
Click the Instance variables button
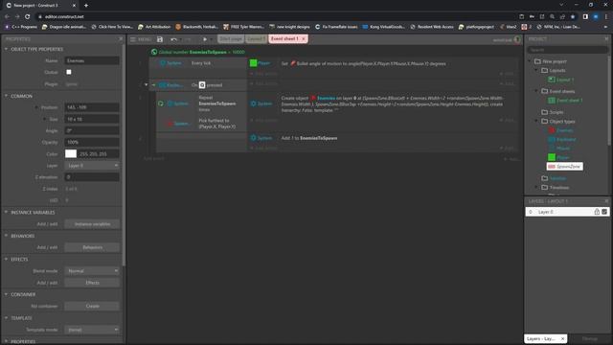92,223
